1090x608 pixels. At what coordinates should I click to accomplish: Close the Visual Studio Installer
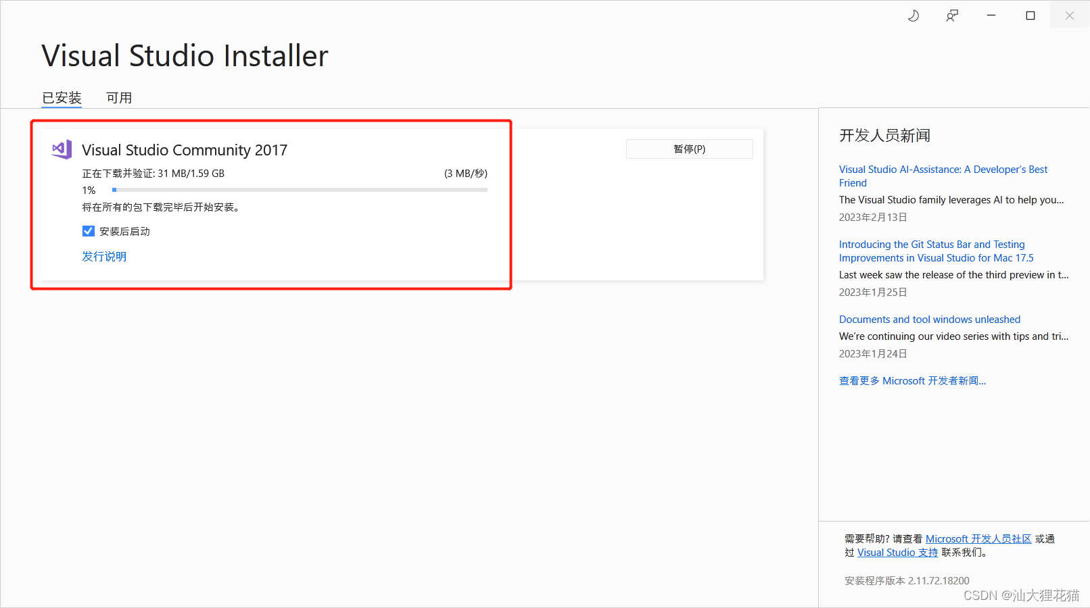[1069, 15]
